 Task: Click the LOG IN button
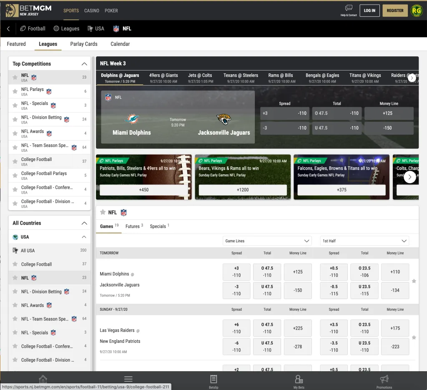point(369,10)
